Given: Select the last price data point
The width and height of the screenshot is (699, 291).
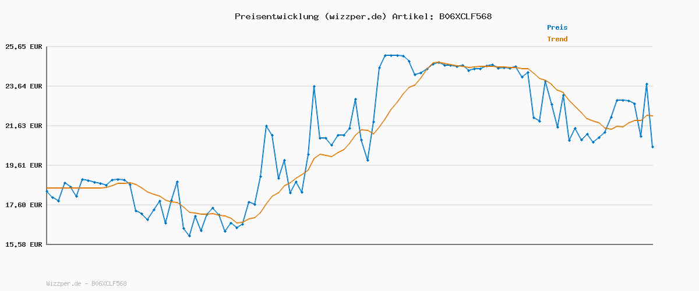Looking at the screenshot, I should click(x=652, y=147).
